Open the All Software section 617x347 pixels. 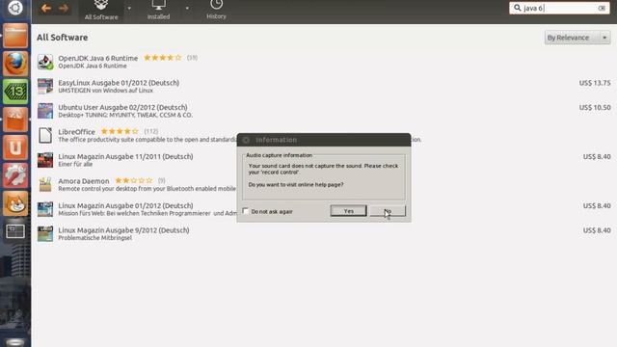[x=101, y=11]
